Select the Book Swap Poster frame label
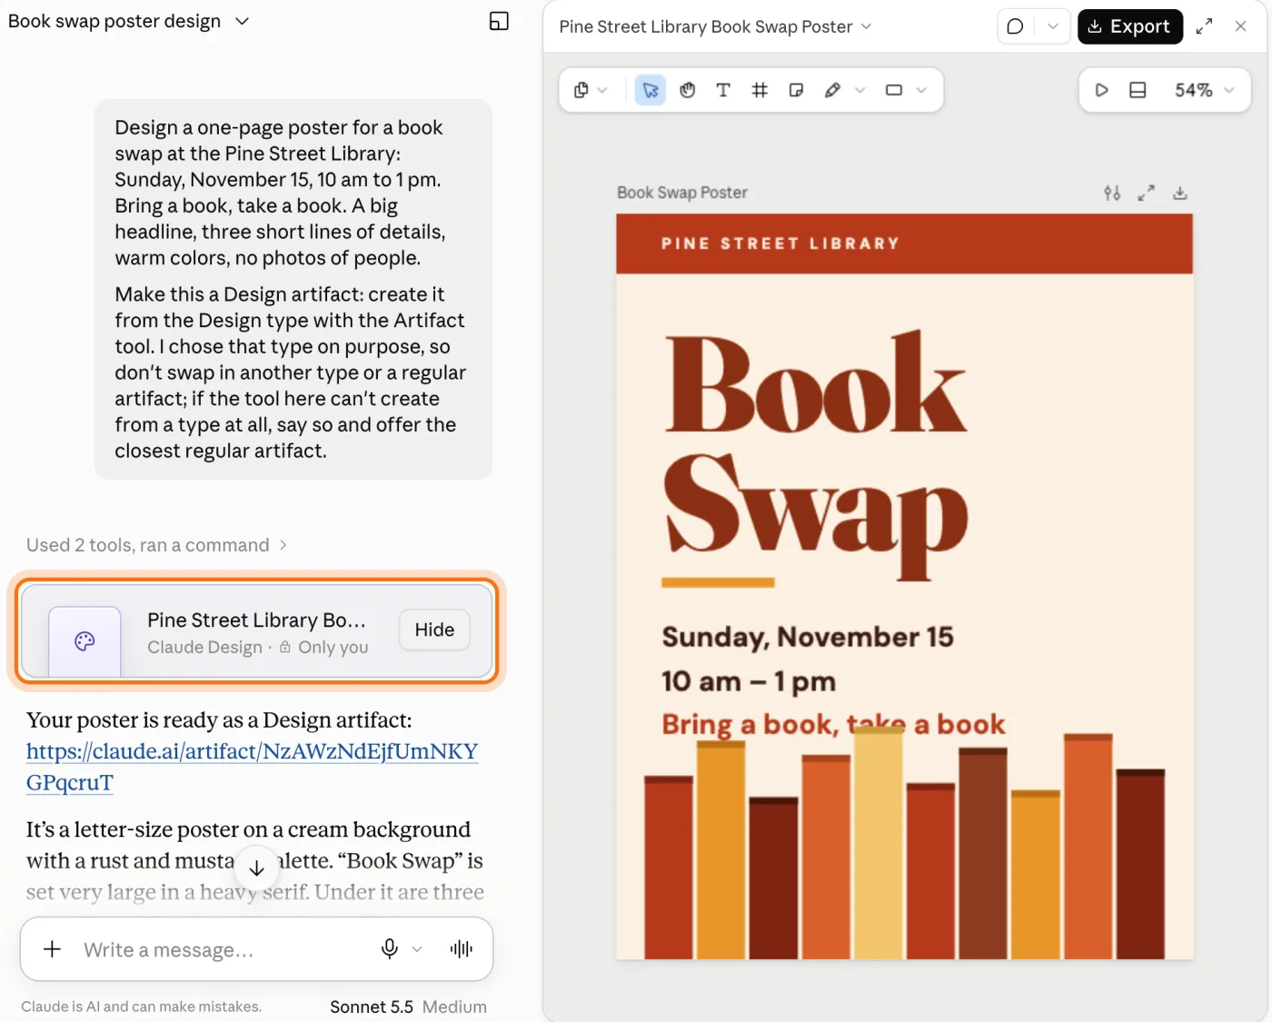1272x1022 pixels. point(682,193)
